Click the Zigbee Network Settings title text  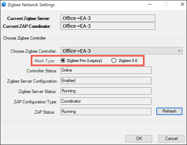pyautogui.click(x=31, y=5)
